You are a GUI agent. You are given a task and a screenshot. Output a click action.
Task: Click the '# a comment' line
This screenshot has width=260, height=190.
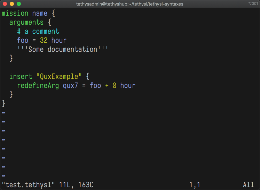38,32
